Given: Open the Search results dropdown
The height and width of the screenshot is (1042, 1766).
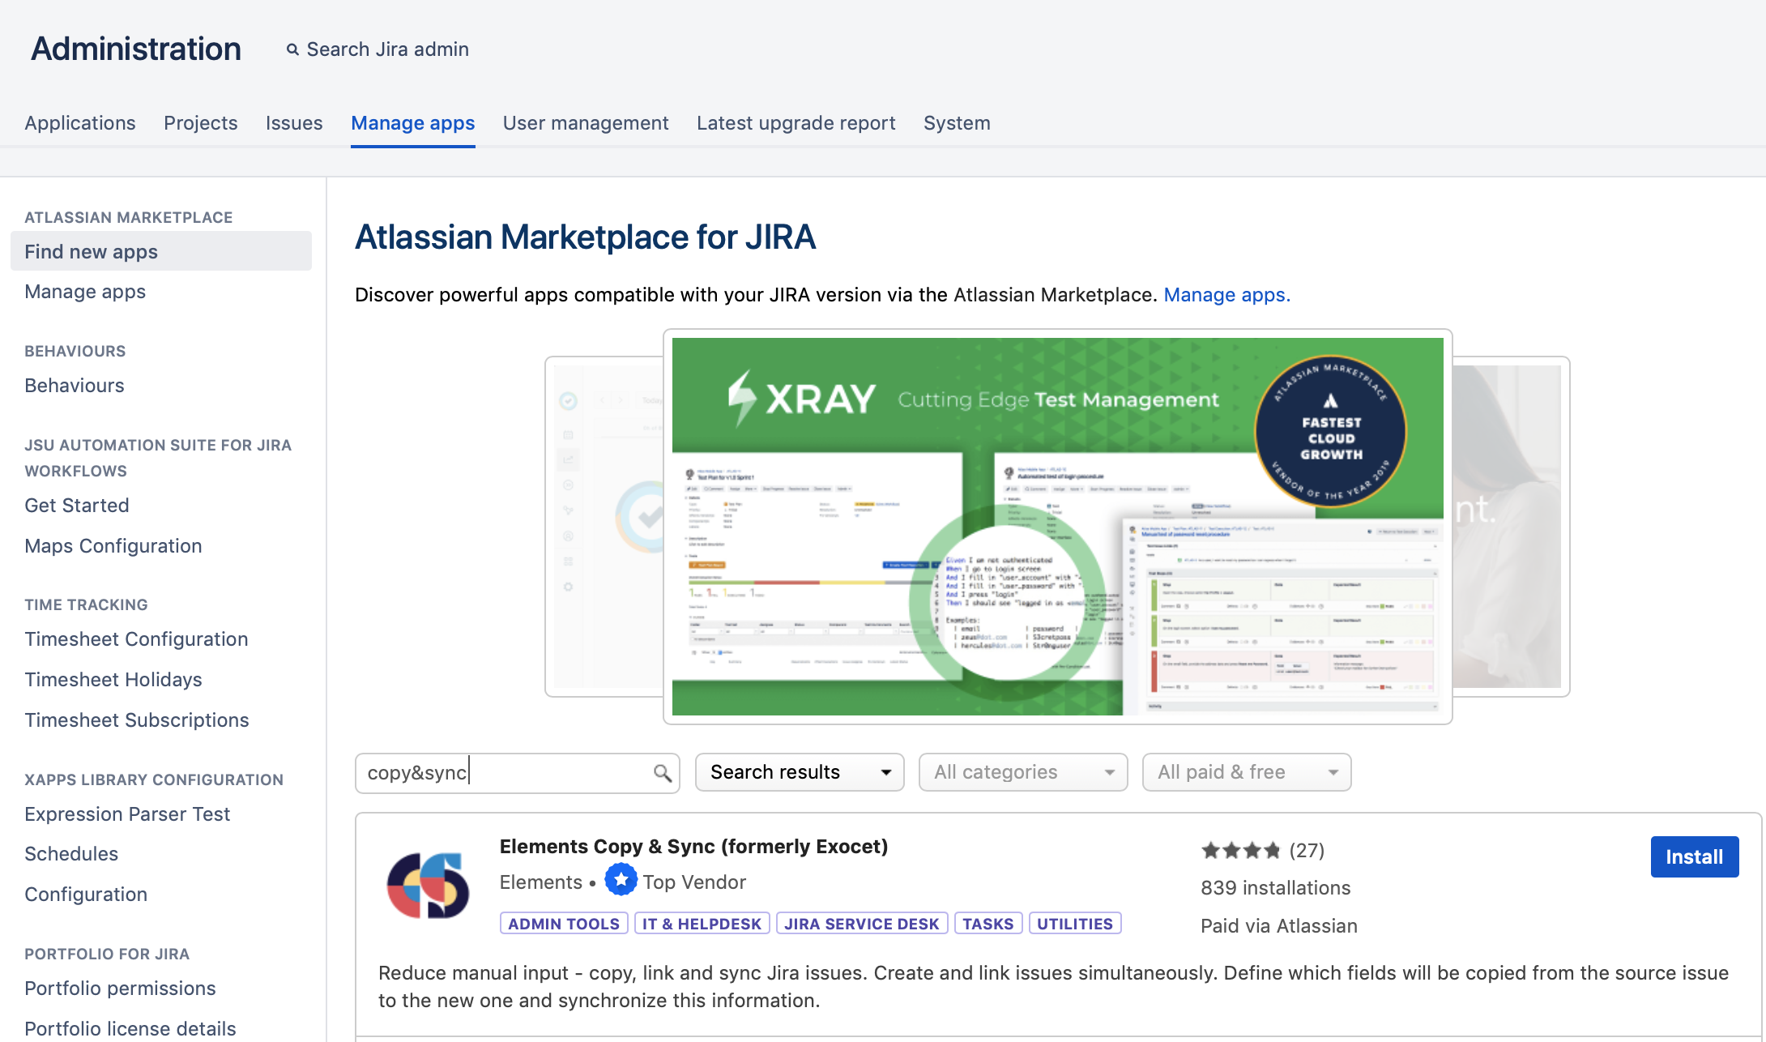Looking at the screenshot, I should 799,772.
